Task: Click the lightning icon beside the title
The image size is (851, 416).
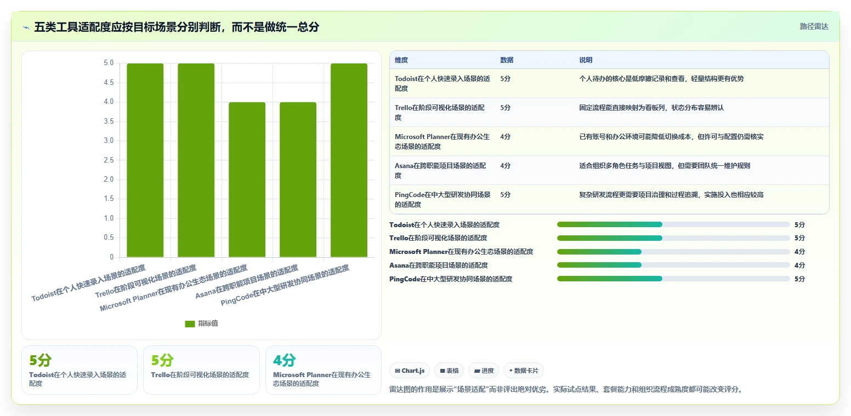Action: (26, 27)
